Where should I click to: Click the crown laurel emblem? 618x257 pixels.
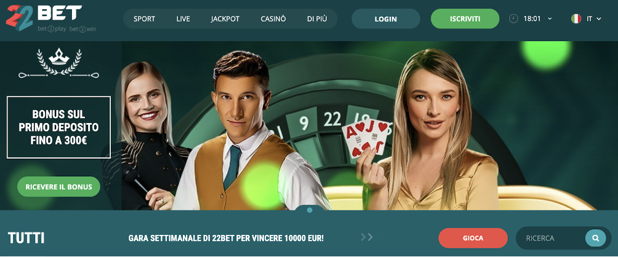58,63
